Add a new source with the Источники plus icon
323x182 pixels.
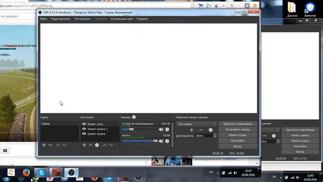coord(84,145)
